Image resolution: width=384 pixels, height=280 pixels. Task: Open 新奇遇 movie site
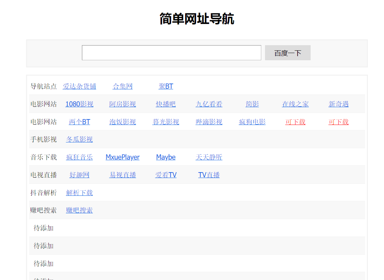tap(338, 104)
